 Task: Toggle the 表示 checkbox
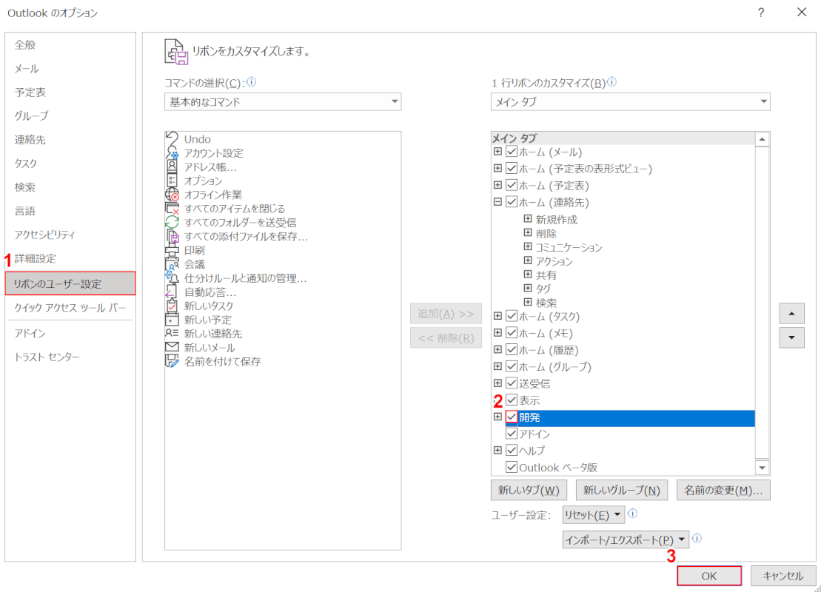(x=512, y=400)
